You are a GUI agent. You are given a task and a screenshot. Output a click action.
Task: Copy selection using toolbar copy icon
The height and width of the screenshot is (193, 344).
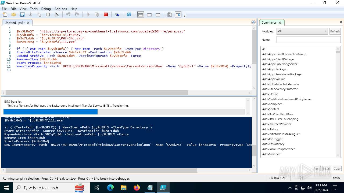pos(39,14)
